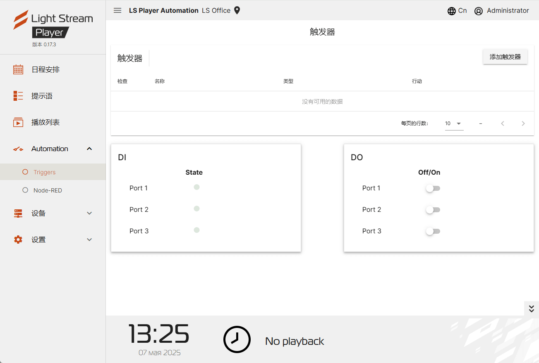Click LS Player Automation title text

coord(164,11)
